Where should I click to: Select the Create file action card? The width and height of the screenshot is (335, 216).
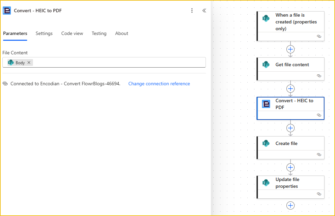286,143
